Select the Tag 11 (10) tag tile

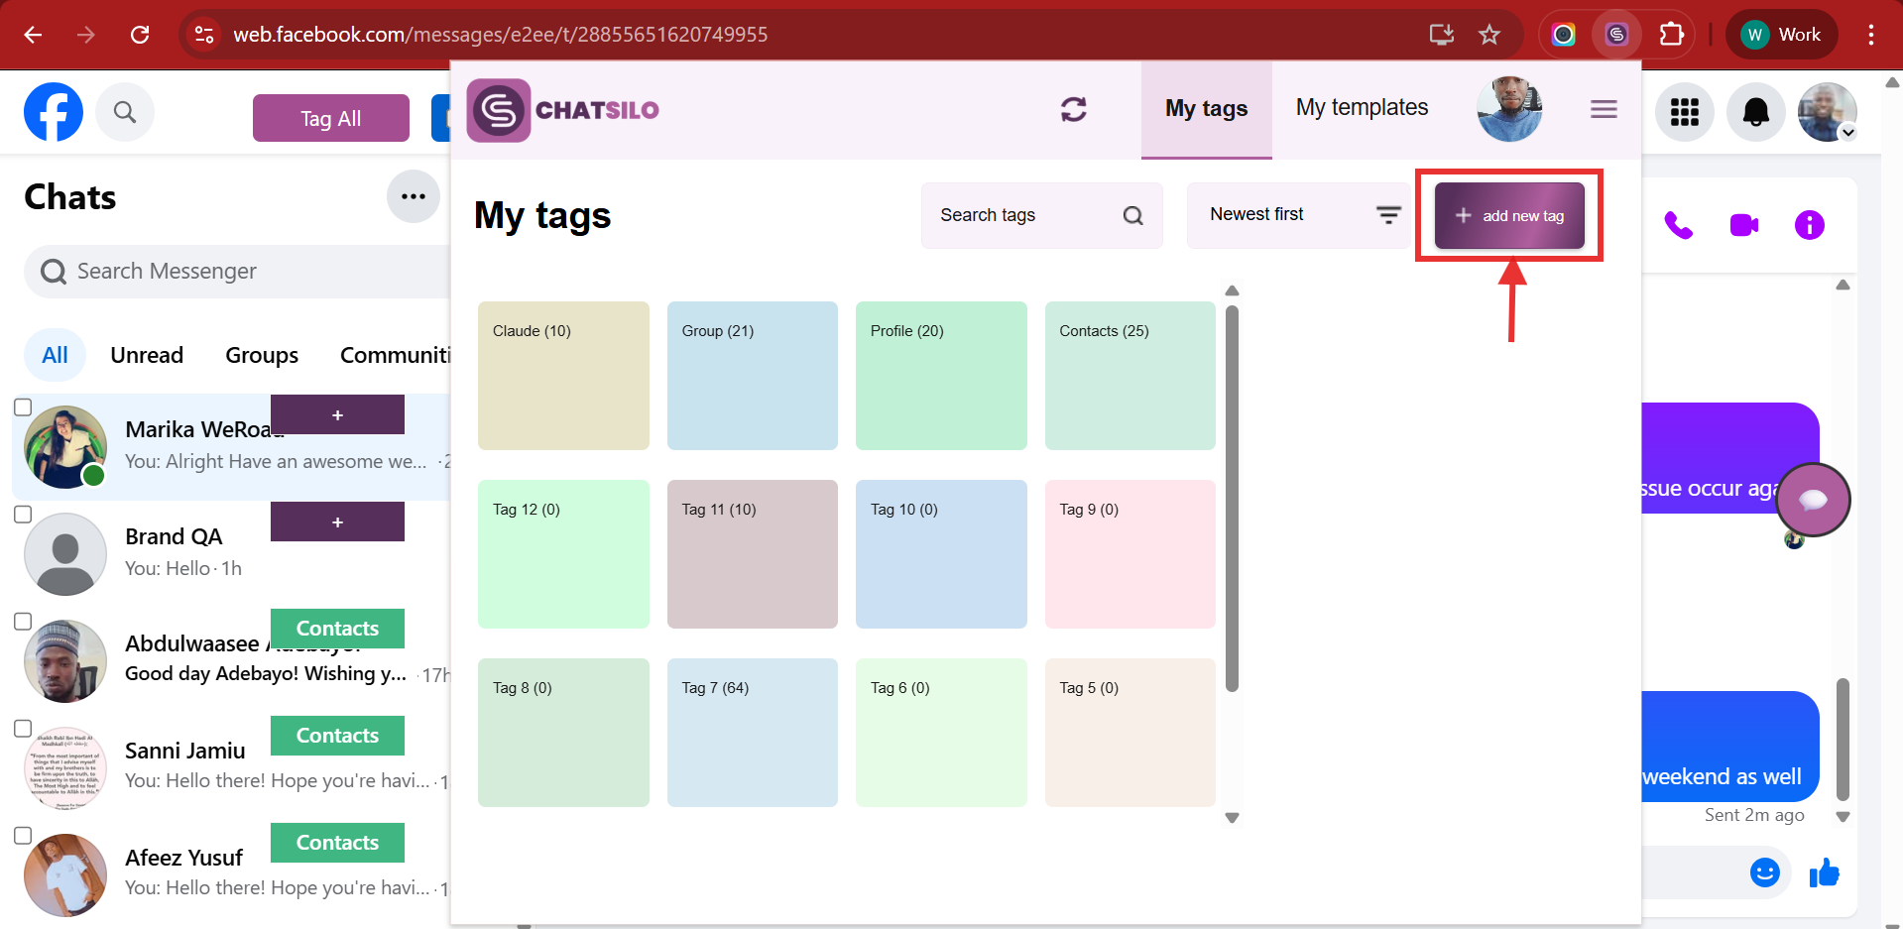coord(752,554)
